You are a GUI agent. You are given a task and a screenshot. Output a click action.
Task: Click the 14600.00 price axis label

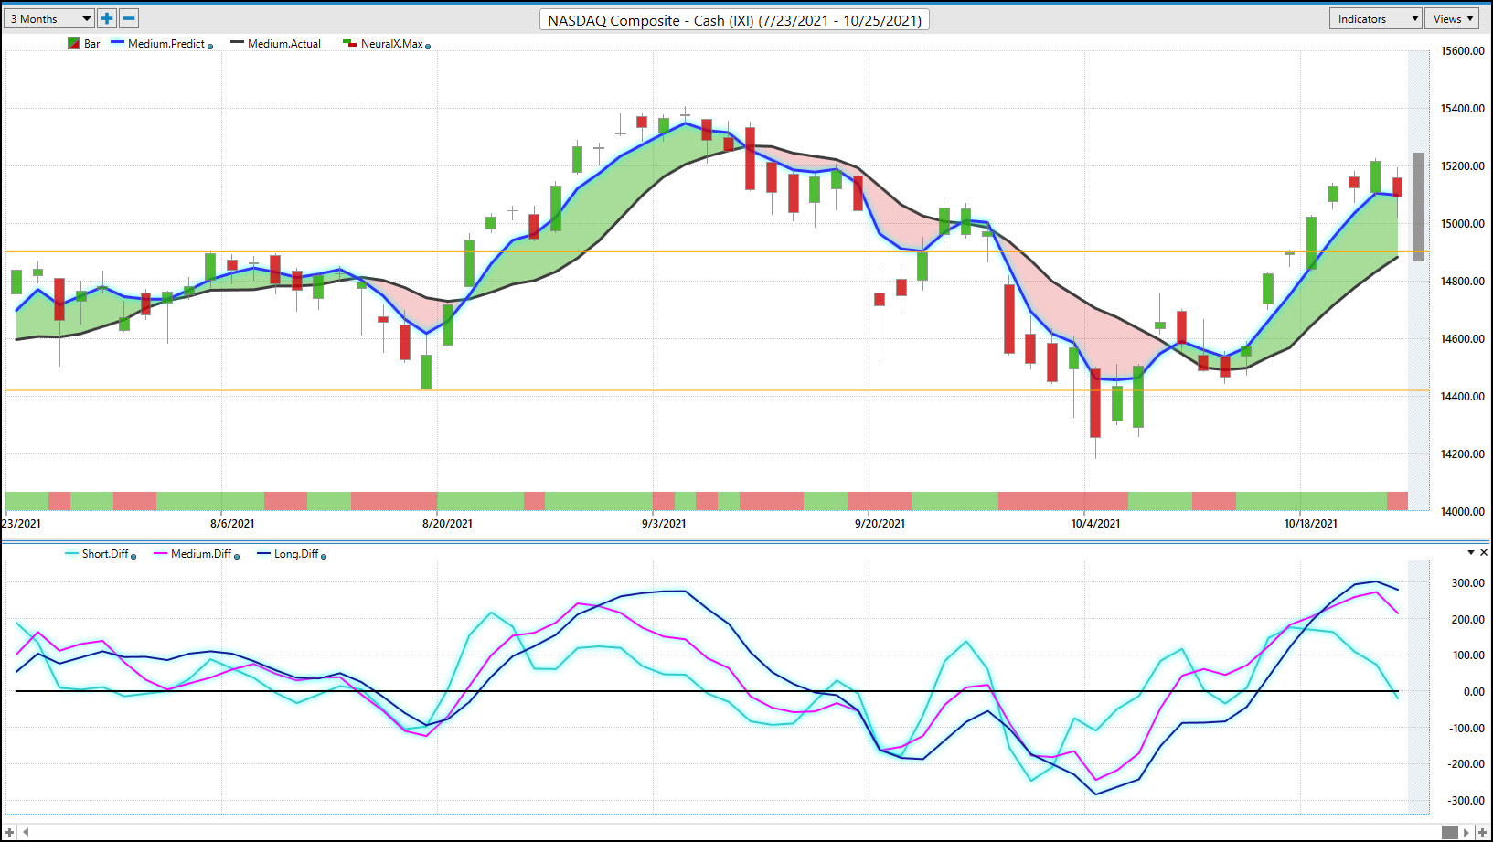pyautogui.click(x=1463, y=339)
